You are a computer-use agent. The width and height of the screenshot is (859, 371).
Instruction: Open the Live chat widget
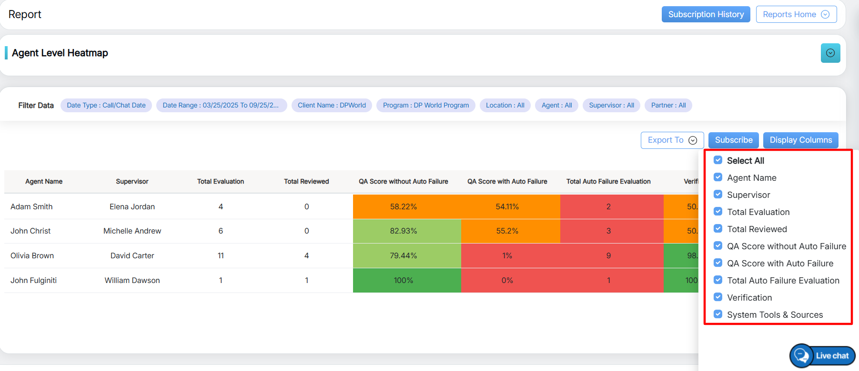(822, 355)
